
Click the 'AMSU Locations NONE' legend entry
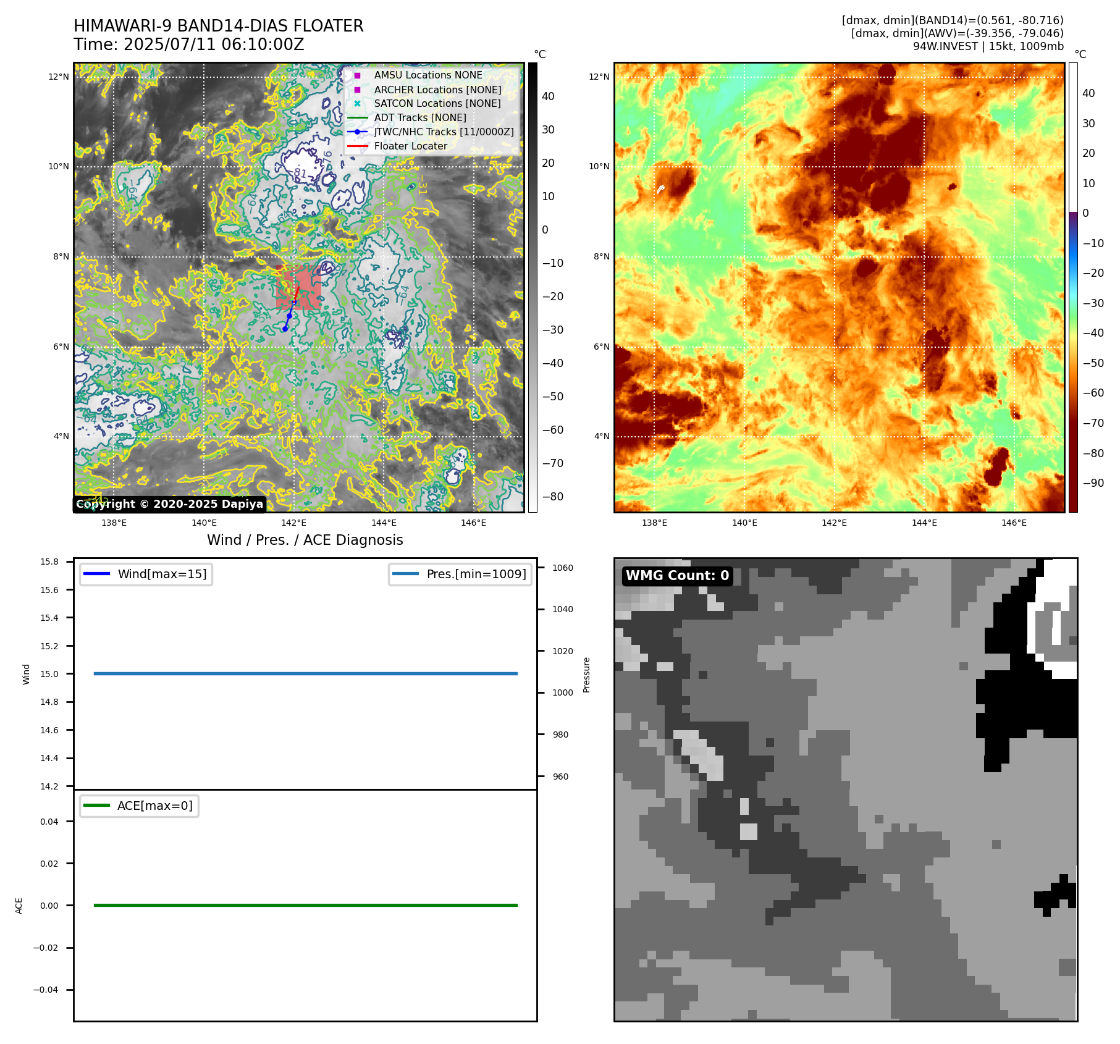(428, 75)
